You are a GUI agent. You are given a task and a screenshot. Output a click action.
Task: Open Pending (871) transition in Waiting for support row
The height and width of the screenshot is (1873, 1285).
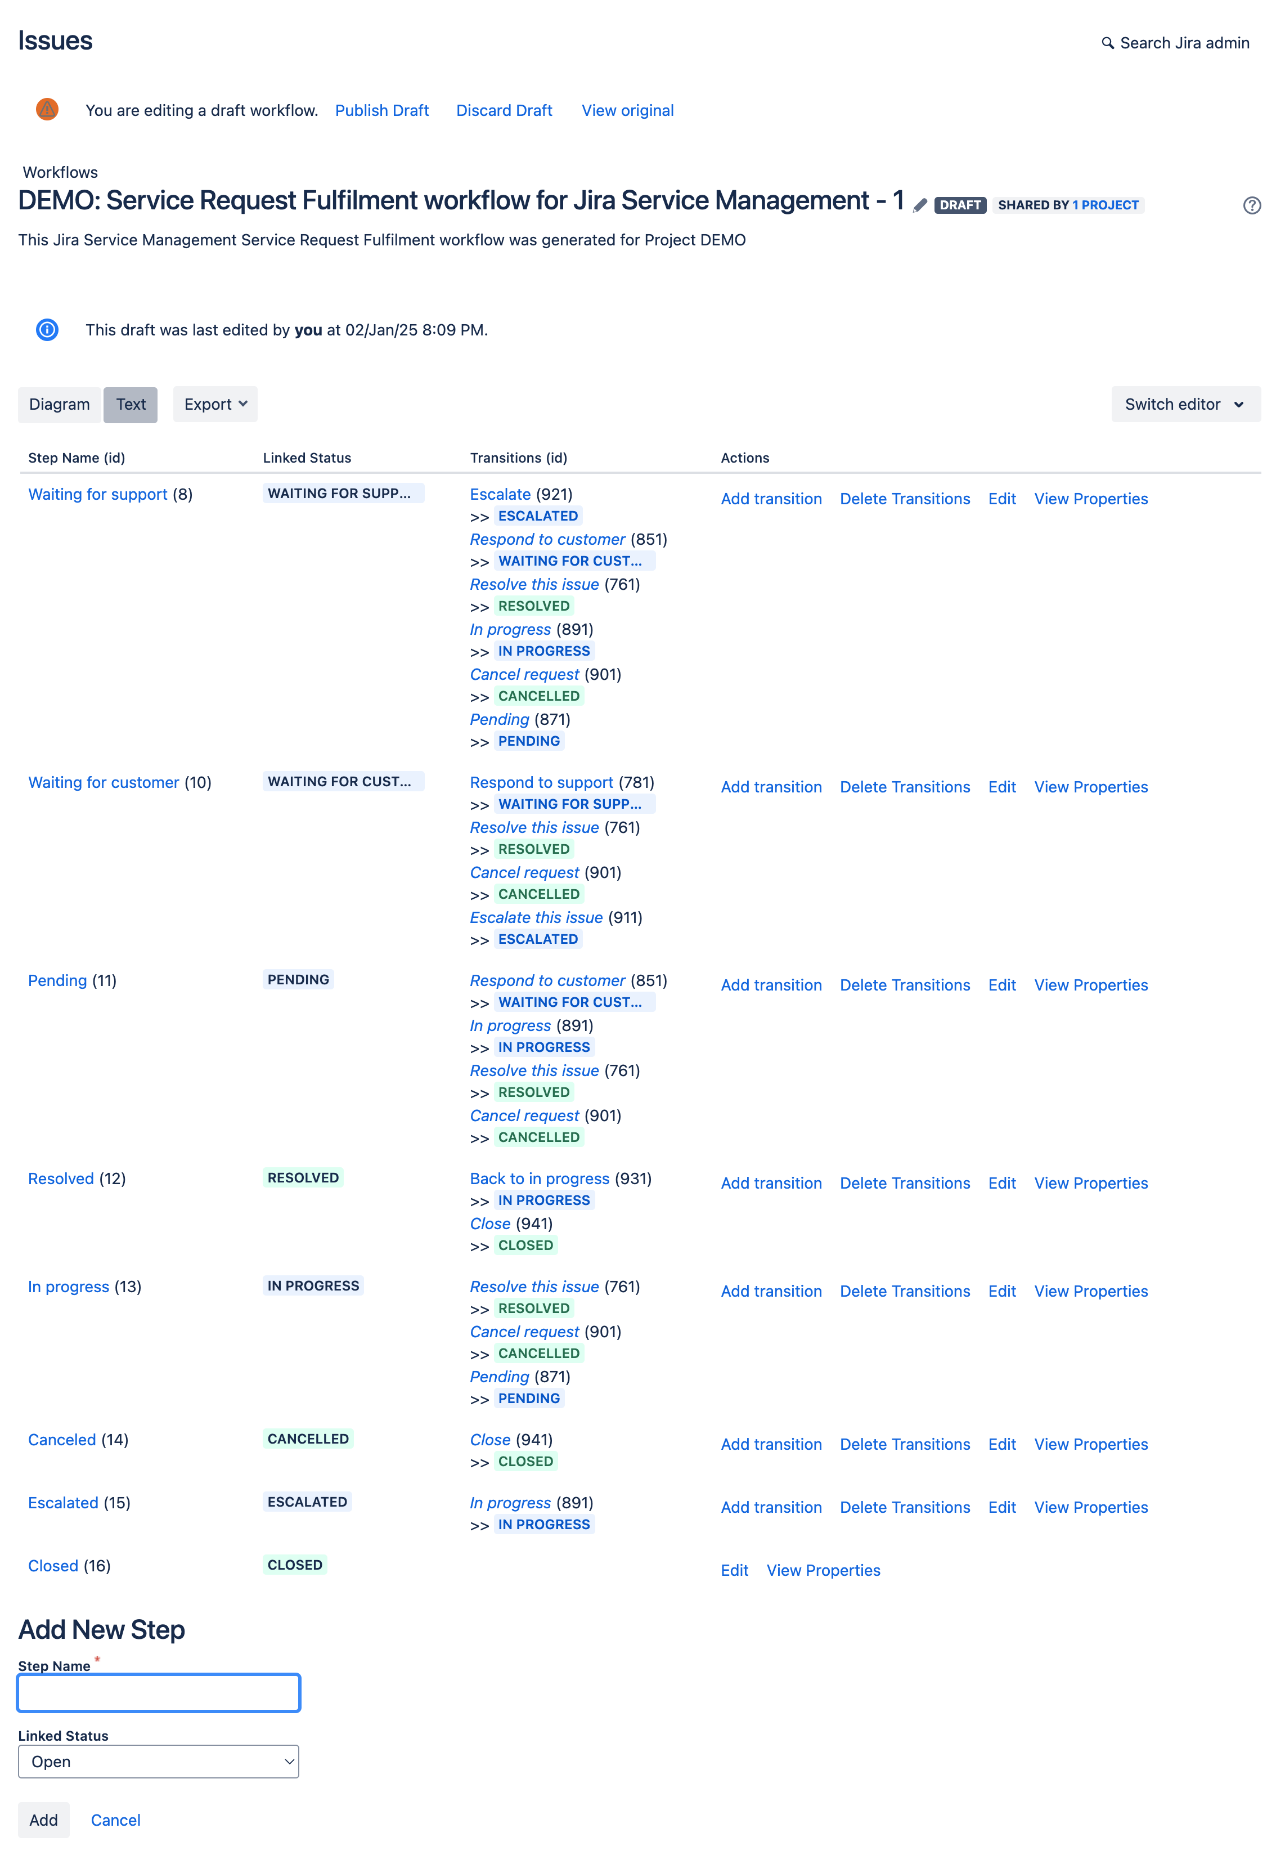[500, 719]
